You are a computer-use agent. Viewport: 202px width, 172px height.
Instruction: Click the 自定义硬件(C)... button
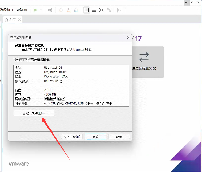pyautogui.click(x=34, y=113)
